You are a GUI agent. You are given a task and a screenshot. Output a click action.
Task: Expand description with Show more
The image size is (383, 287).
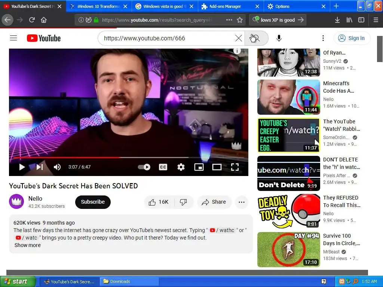pos(28,245)
